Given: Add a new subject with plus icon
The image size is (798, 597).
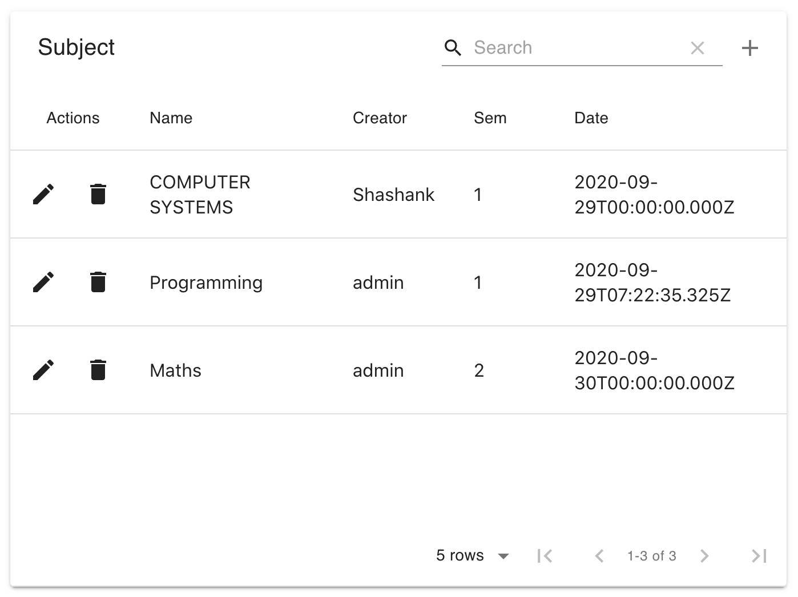Looking at the screenshot, I should point(750,48).
